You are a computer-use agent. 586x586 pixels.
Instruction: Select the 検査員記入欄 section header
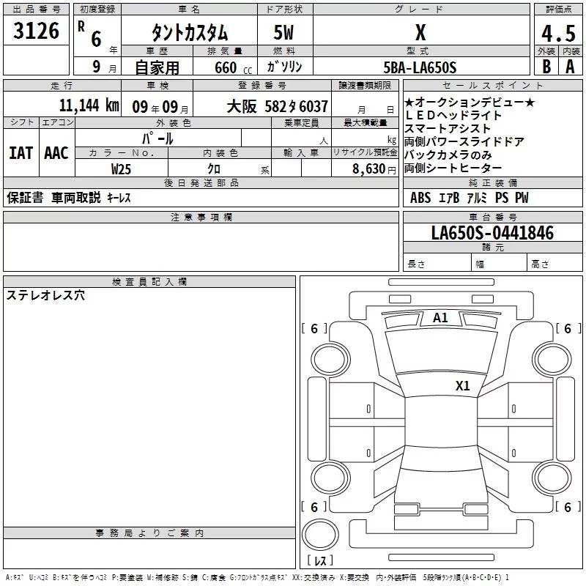pos(149,282)
